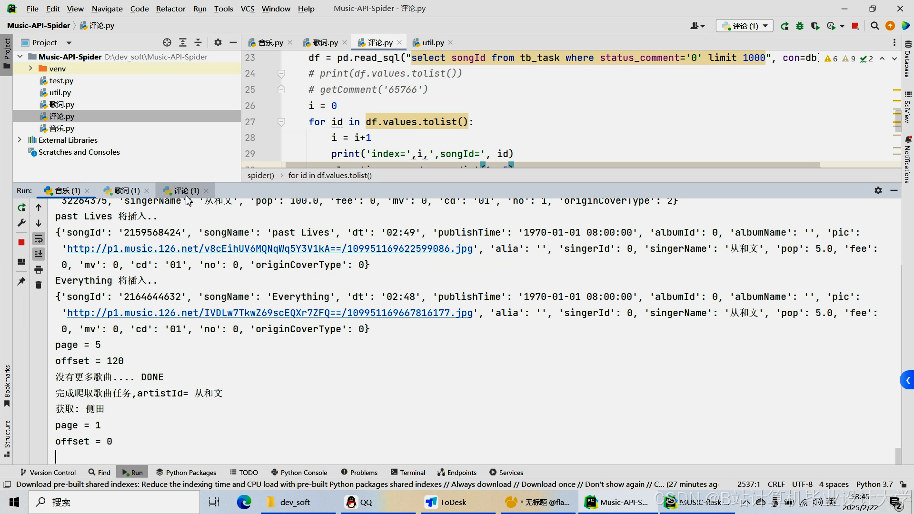Expand External Libraries node
Image resolution: width=914 pixels, height=514 pixels.
coord(20,140)
